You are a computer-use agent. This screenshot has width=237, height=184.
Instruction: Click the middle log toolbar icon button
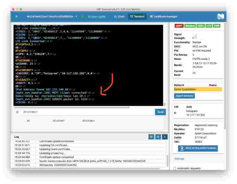(158, 137)
